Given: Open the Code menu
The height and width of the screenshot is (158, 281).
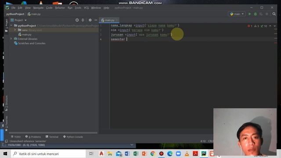Looking at the screenshot, I should (x=49, y=8).
